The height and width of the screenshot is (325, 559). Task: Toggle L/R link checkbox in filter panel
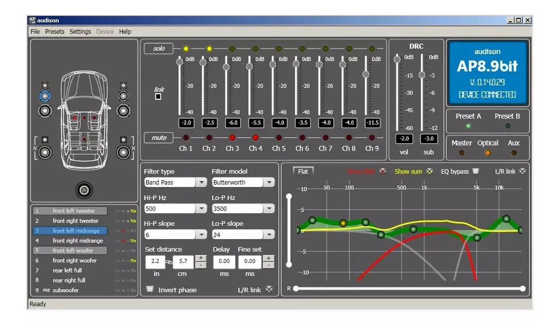coord(269,289)
